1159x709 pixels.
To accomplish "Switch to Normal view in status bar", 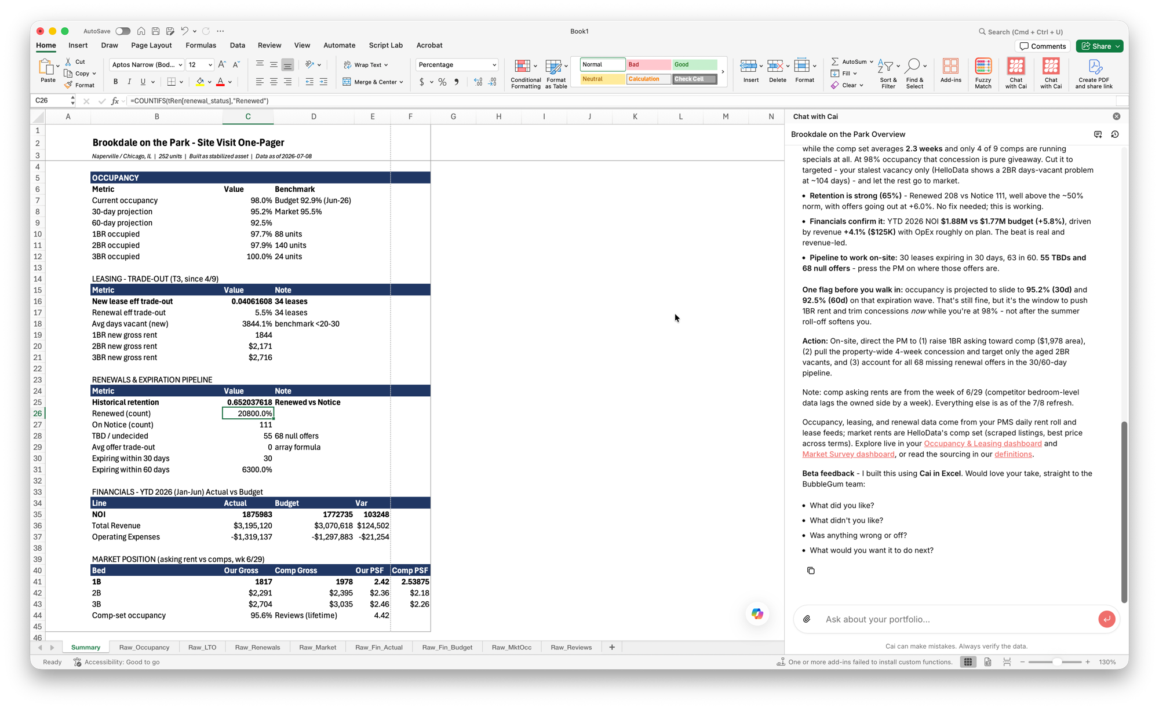I will click(x=968, y=662).
